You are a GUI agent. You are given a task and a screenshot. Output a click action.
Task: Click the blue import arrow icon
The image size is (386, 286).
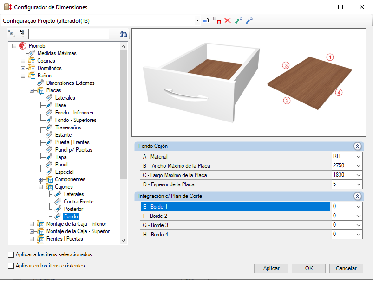pos(249,20)
